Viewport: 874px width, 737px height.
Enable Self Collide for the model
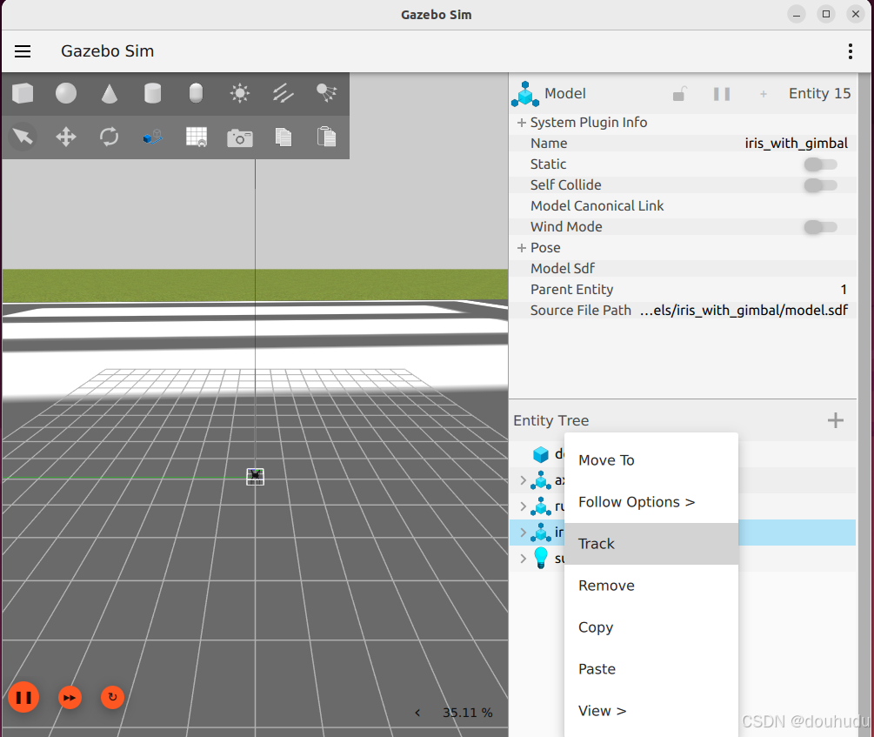820,184
